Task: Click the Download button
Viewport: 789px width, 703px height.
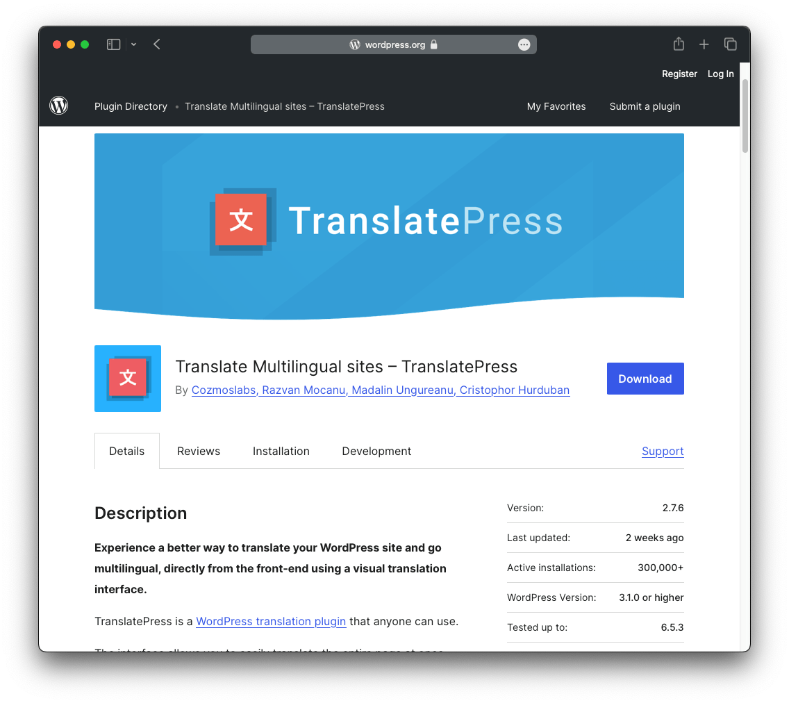Action: 645,379
